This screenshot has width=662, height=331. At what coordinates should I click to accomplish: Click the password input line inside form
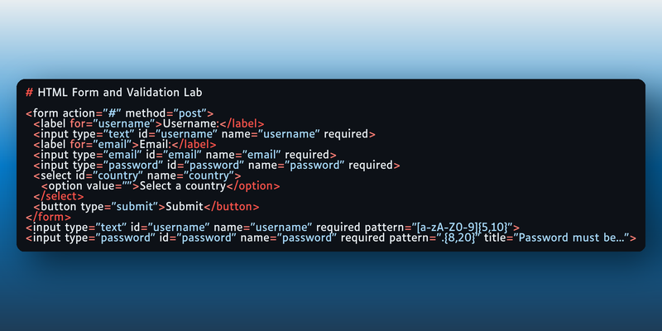tap(217, 165)
